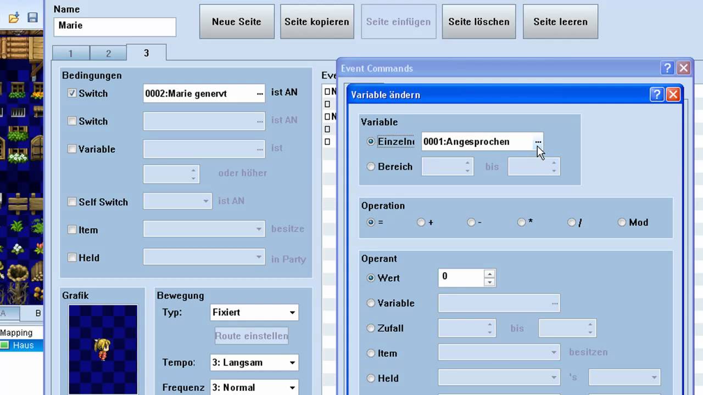
Task: Open the Tempo dropdown showing 3: Langsam
Action: [255, 363]
